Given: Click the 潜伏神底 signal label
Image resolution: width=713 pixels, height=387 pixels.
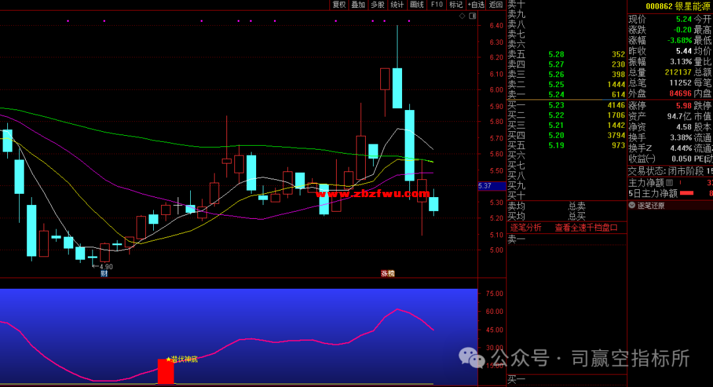Looking at the screenshot, I should pos(182,359).
